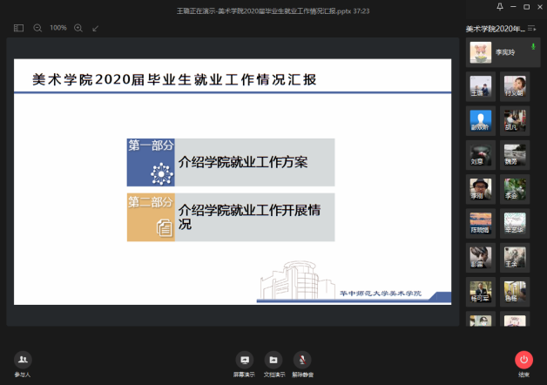Start 屏幕演示 screen sharing

click(x=244, y=361)
